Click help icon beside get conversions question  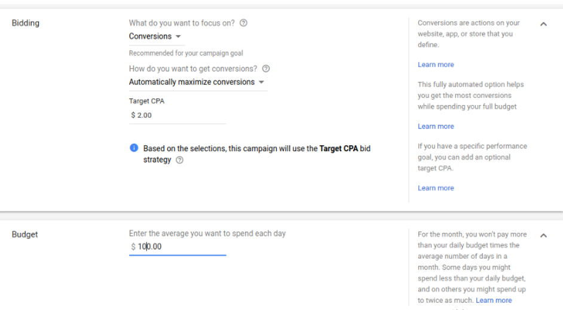266,69
